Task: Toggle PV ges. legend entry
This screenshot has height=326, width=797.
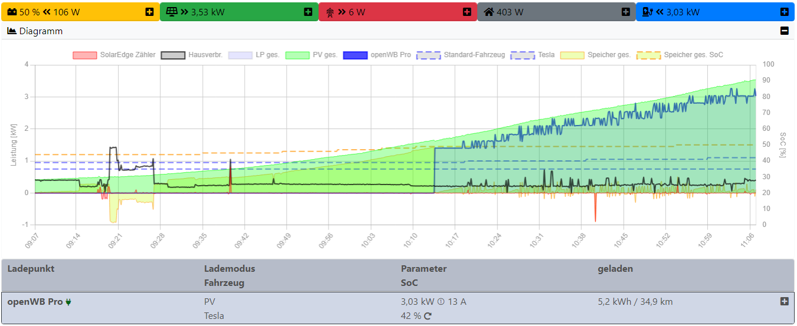Action: [311, 55]
